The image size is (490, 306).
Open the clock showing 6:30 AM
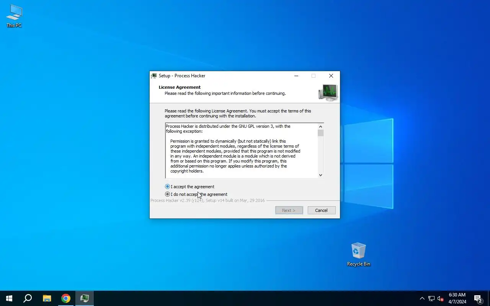457,298
